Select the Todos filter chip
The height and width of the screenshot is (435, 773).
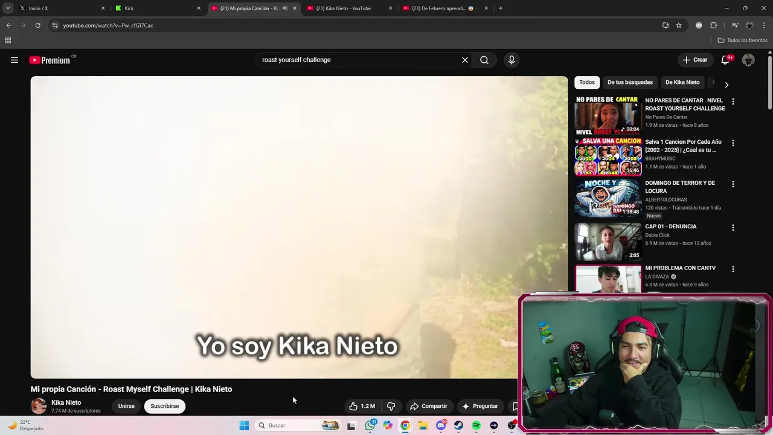587,82
